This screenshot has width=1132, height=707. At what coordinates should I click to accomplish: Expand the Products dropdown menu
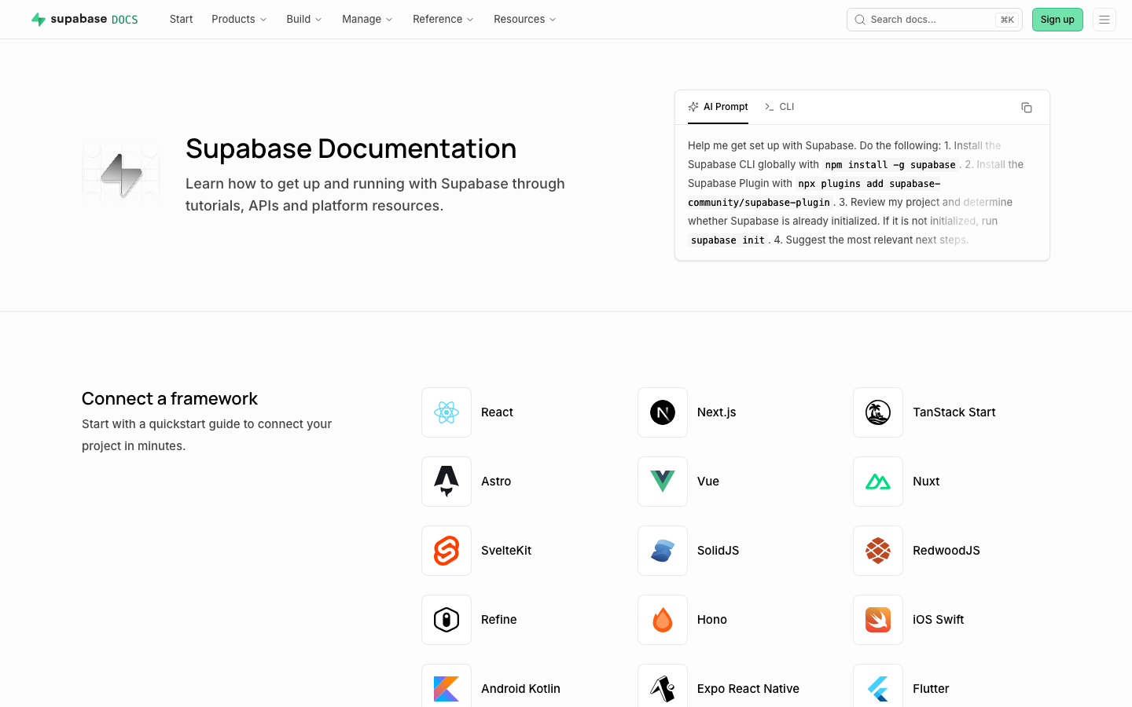[x=239, y=20]
